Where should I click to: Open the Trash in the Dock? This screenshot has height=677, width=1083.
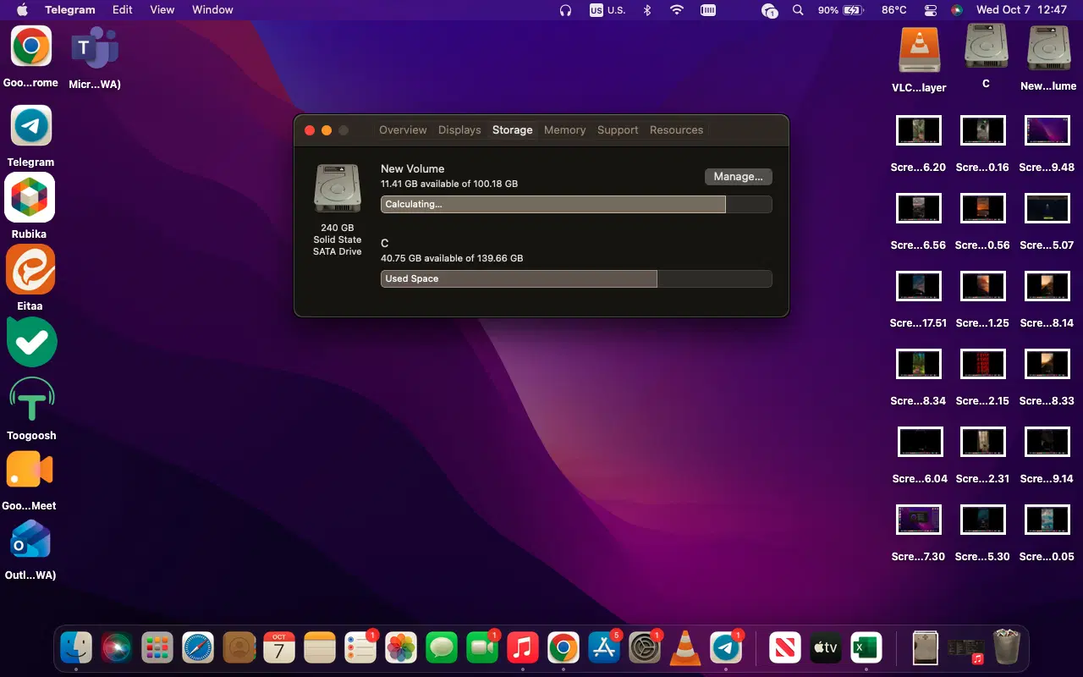(x=1007, y=648)
